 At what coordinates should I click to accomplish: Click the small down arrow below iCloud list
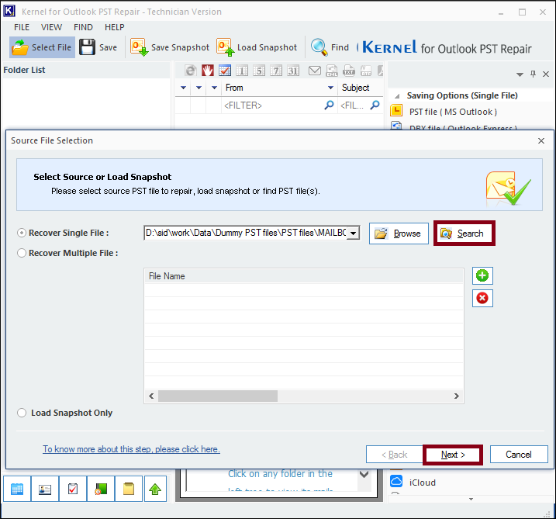point(471,499)
